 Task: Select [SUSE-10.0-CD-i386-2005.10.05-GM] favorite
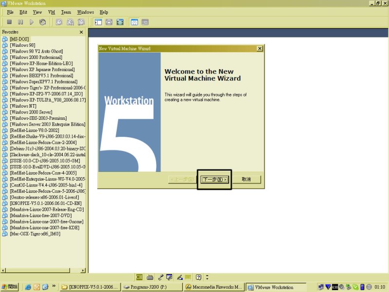tap(45, 161)
